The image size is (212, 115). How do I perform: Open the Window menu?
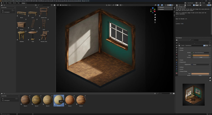[15, 3]
